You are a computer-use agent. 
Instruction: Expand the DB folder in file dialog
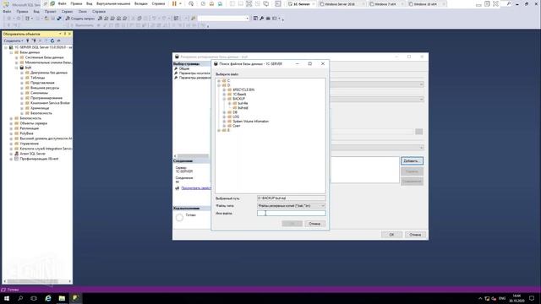(x=224, y=112)
